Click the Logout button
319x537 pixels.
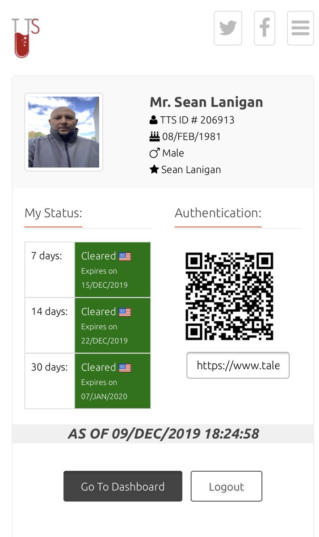click(x=227, y=486)
